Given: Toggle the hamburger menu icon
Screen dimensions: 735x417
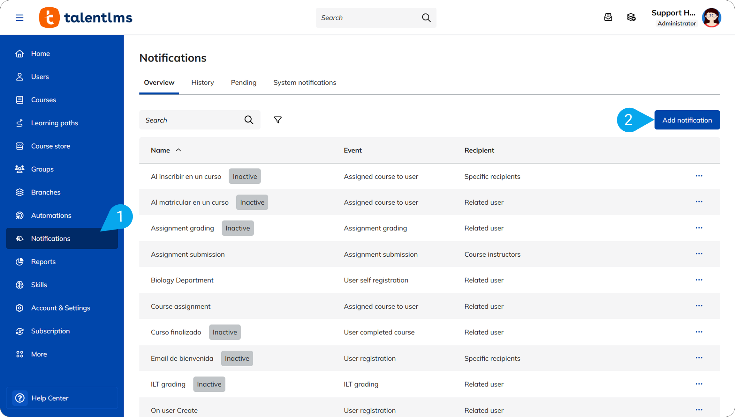Looking at the screenshot, I should tap(19, 18).
